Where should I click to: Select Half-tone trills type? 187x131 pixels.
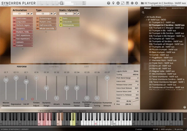pos(46,25)
